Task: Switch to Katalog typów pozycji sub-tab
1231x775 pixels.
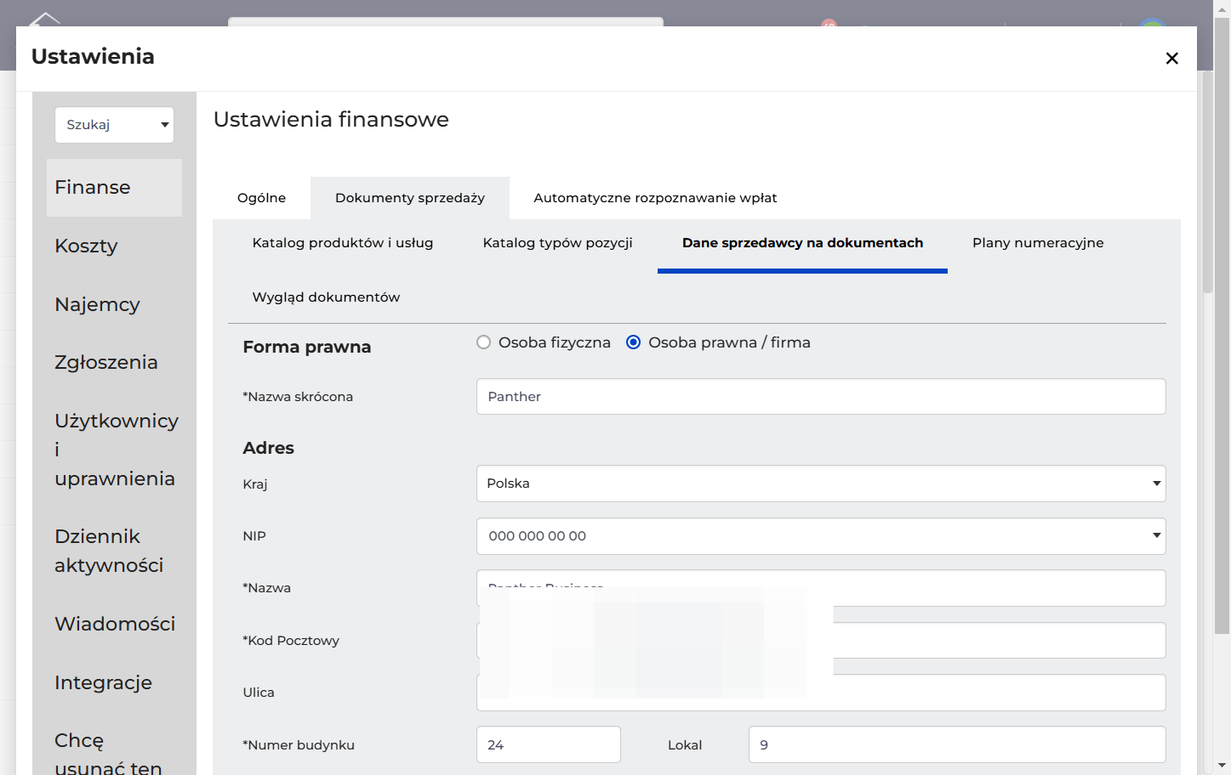Action: point(557,243)
